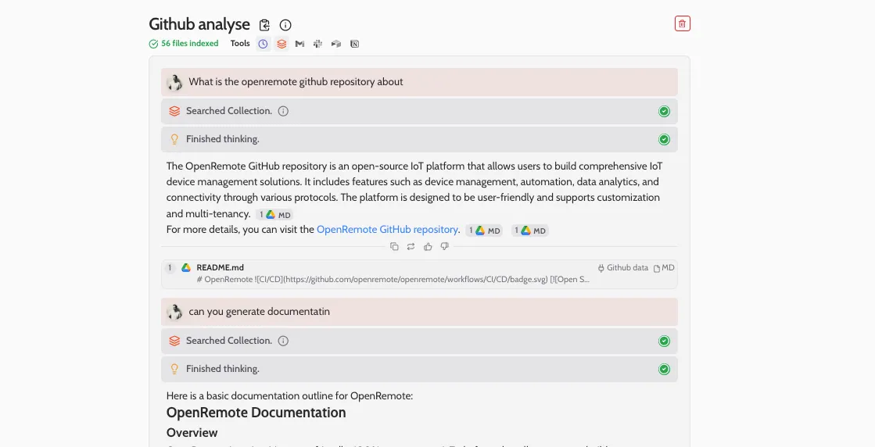
Task: Click green checkmark on second Searched Collection row
Action: click(x=664, y=341)
